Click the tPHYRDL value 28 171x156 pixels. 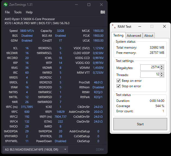[60, 136]
